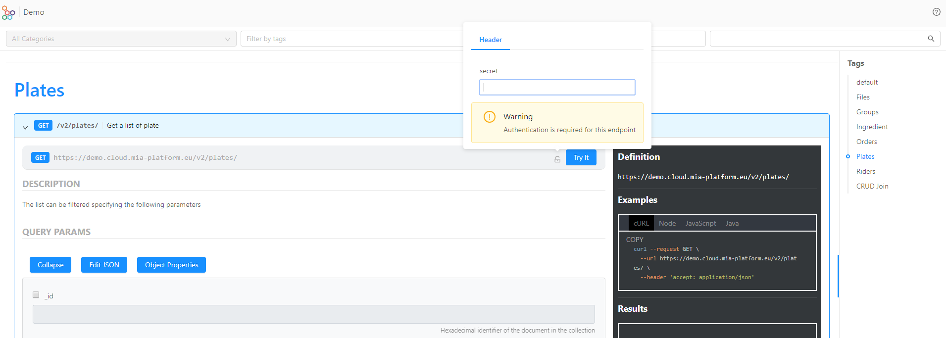
Task: Click the Mia-Platform logo icon
Action: point(8,13)
